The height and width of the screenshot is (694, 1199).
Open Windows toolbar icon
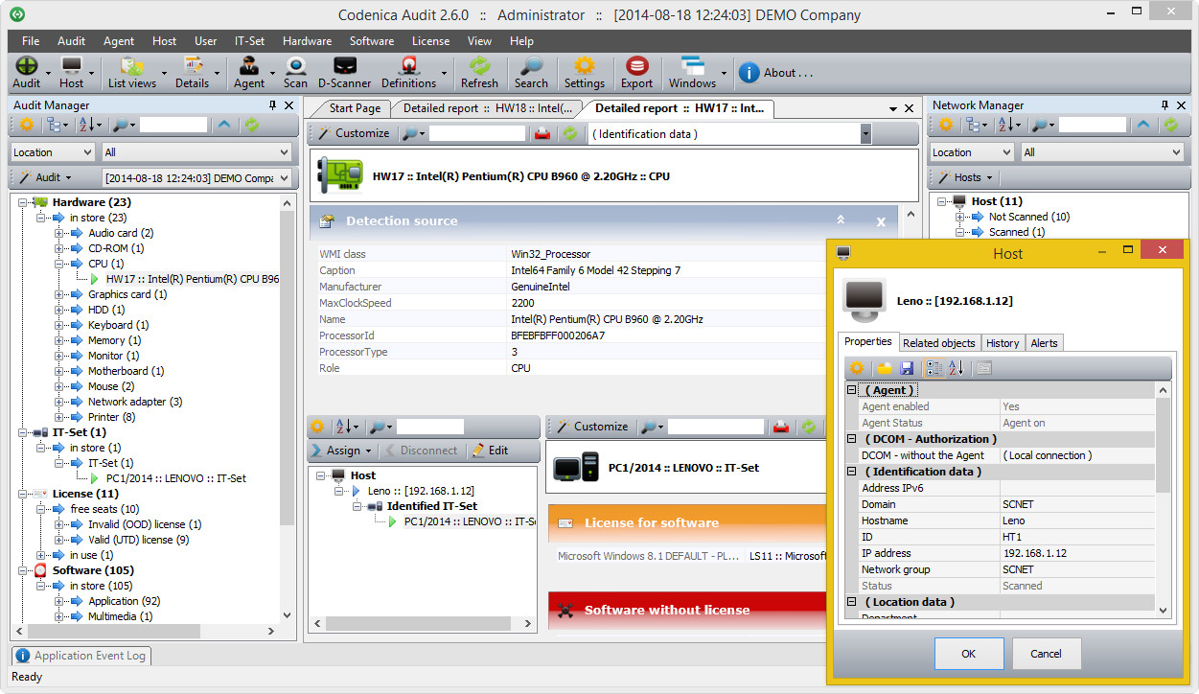click(692, 73)
